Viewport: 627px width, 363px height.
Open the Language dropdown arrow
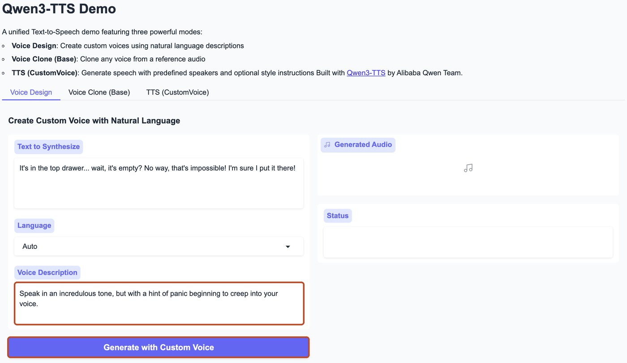tap(288, 247)
